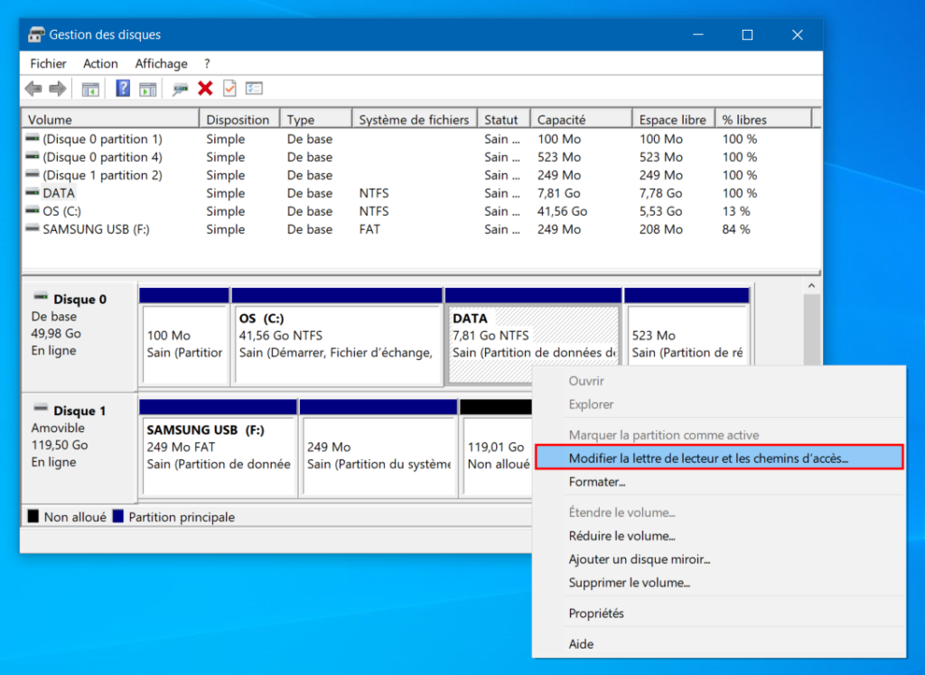
Task: Click the 5,53 Go free space cell
Action: point(660,211)
